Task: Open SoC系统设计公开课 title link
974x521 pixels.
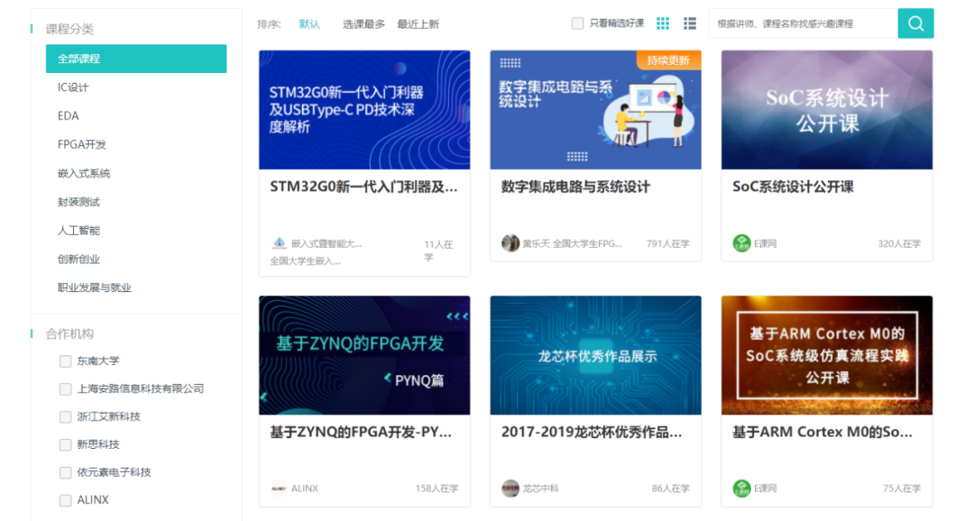Action: point(793,187)
